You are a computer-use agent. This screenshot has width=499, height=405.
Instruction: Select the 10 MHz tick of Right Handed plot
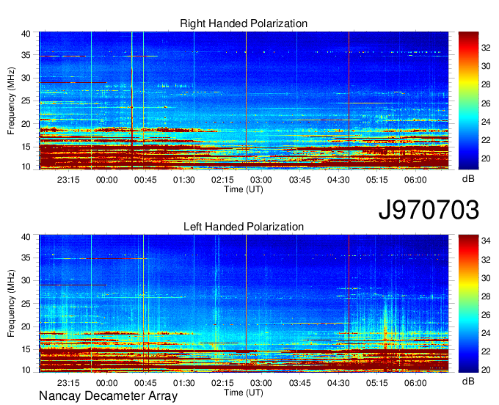[x=26, y=167]
